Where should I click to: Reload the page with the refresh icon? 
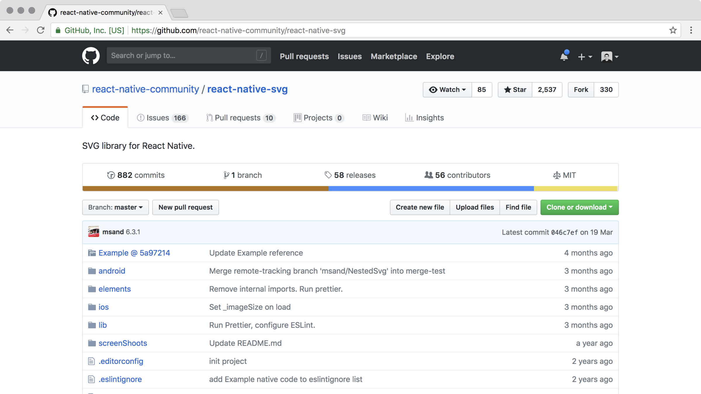coord(41,30)
